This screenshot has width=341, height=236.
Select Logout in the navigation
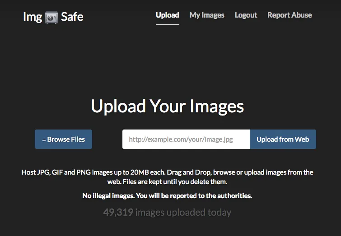pyautogui.click(x=246, y=15)
